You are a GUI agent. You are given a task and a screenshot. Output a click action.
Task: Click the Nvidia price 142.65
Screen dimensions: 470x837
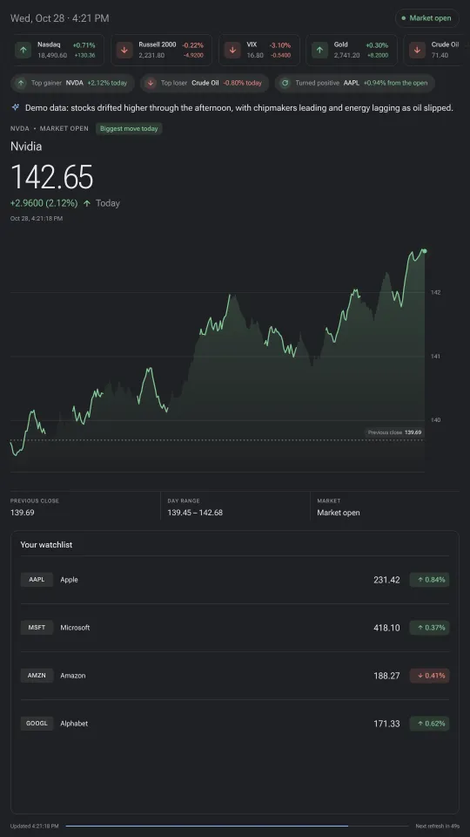point(51,177)
